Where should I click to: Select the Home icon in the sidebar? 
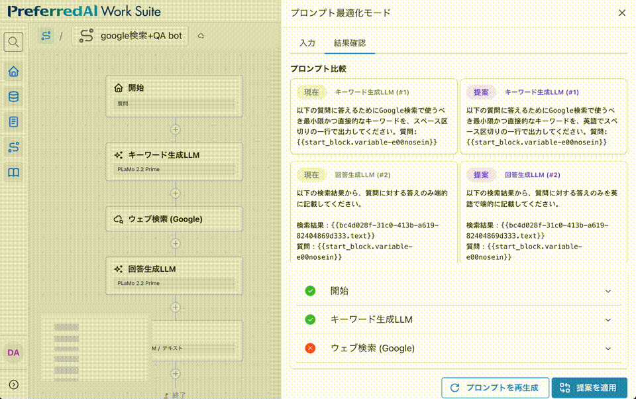(x=14, y=71)
